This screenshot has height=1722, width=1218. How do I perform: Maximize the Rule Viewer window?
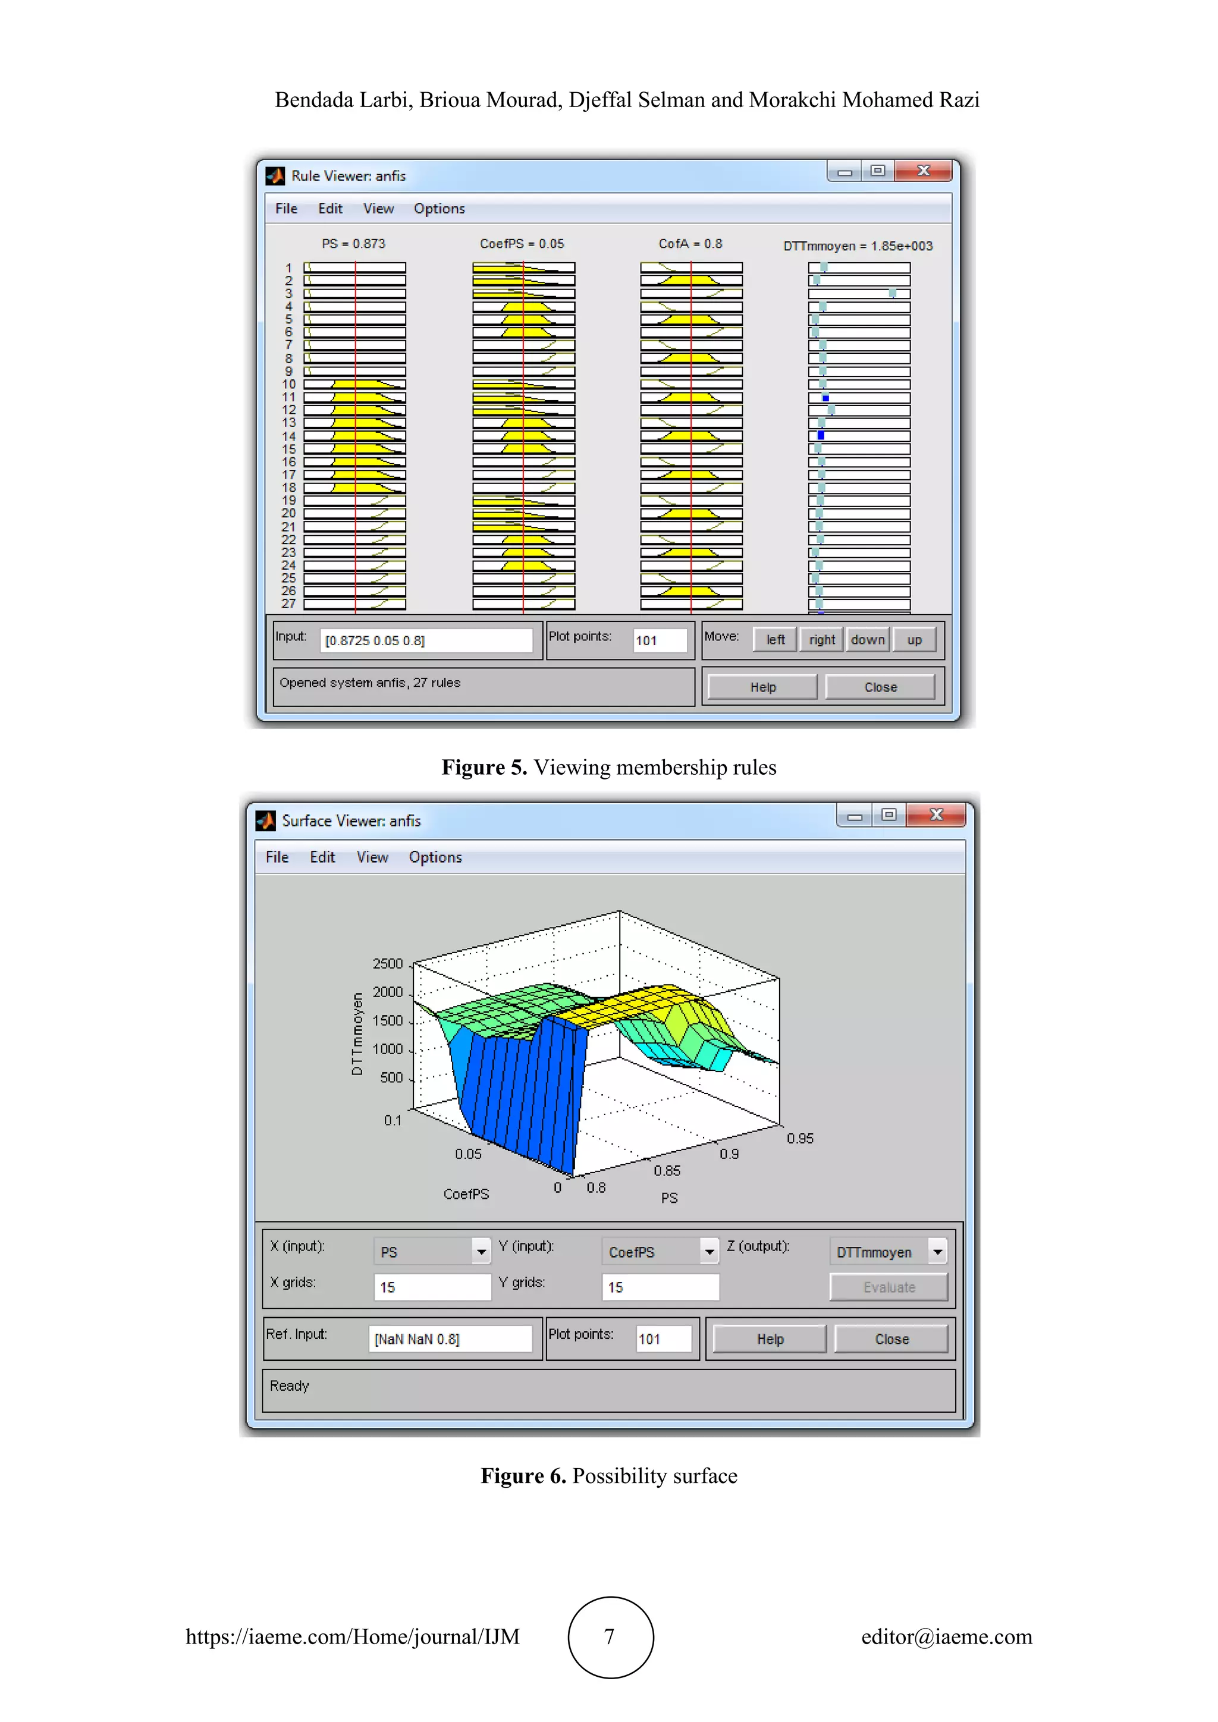pos(877,171)
